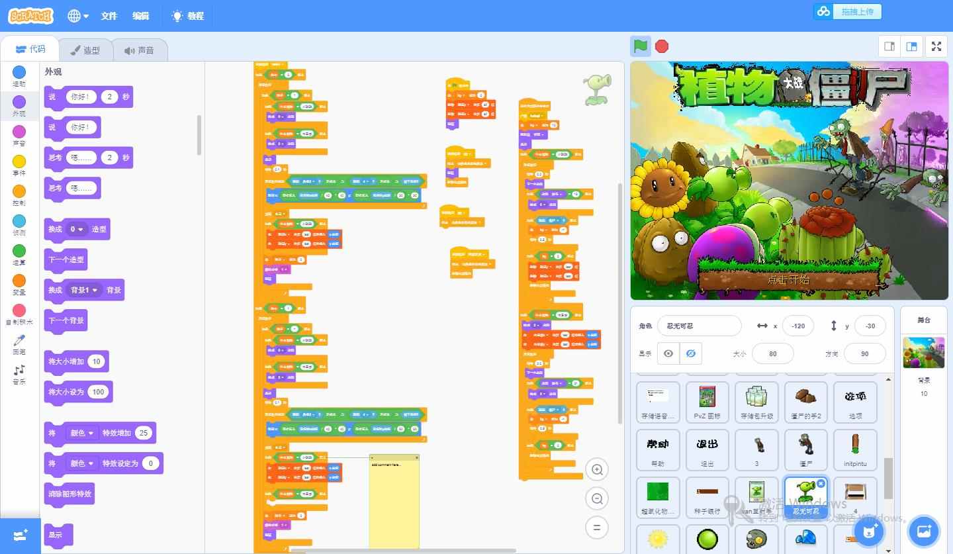Select the 变量 block category
The height and width of the screenshot is (554, 953).
coord(19,285)
